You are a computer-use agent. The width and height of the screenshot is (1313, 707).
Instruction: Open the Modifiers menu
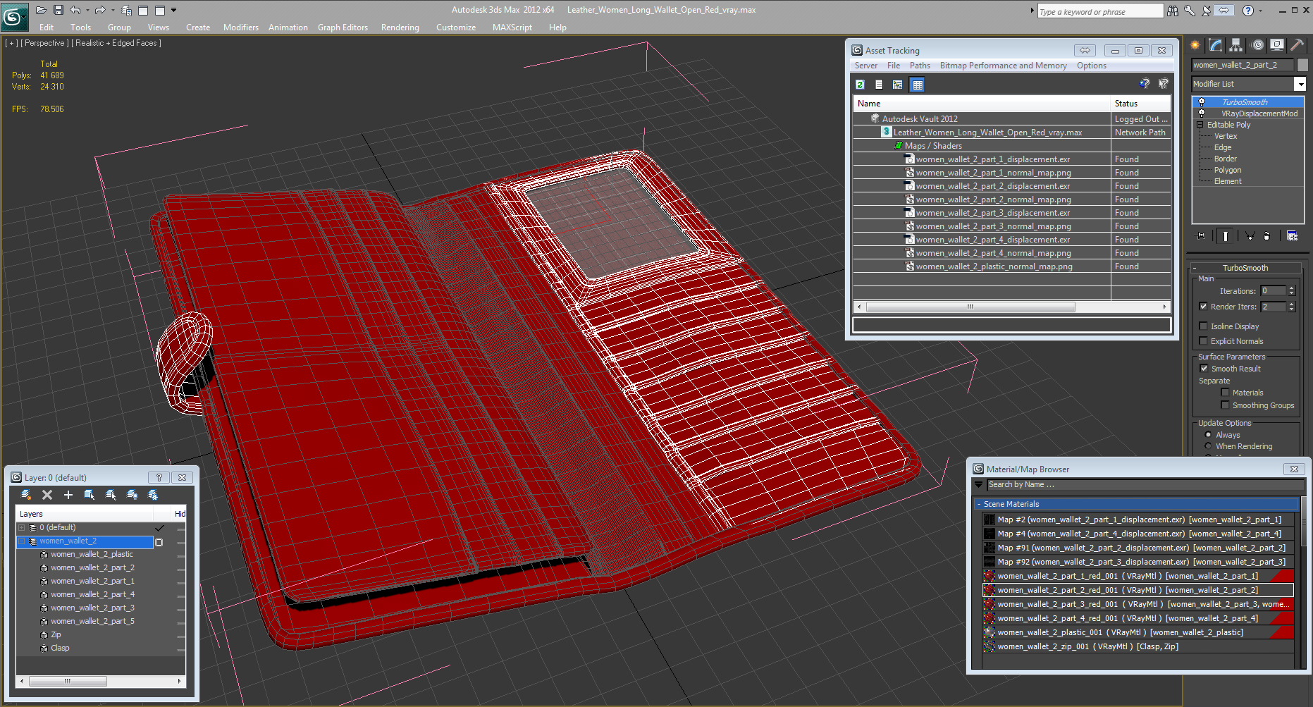click(240, 27)
